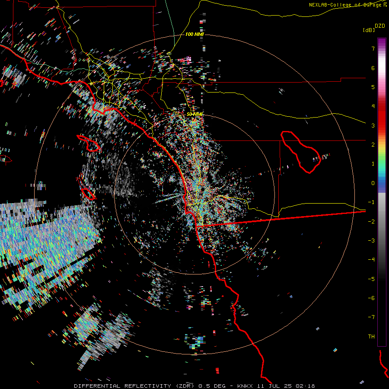The image size is (389, 389).
Task: Click the "7" tick value on legend
Action: click(x=373, y=48)
